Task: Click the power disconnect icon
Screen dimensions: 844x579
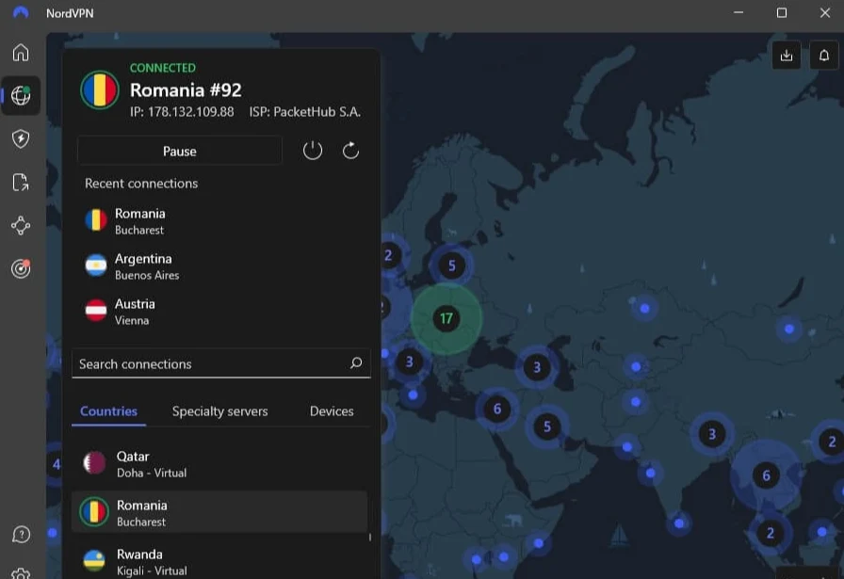Action: (313, 151)
